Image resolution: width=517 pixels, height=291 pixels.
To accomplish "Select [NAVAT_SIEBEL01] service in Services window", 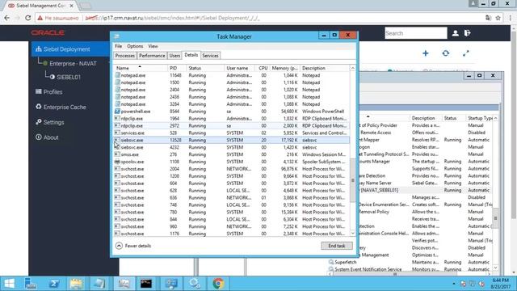I will pyautogui.click(x=379, y=190).
